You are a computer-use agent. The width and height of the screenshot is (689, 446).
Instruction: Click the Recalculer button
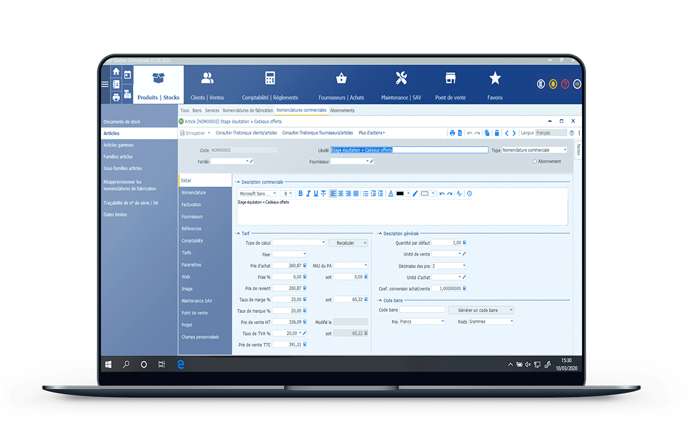click(x=348, y=243)
